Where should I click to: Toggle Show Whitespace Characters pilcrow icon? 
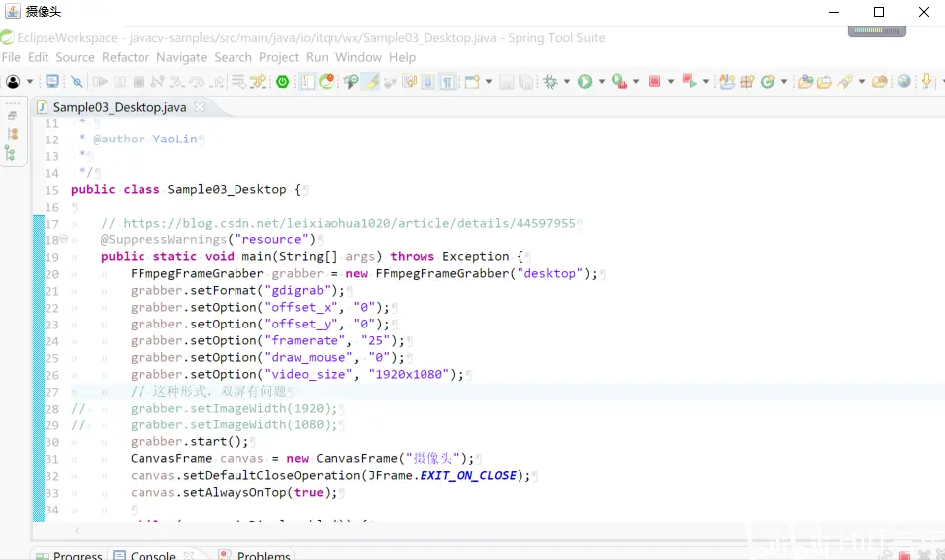pyautogui.click(x=447, y=81)
